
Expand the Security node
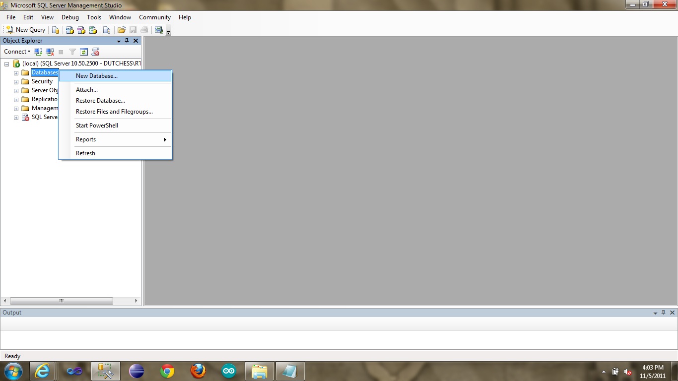tap(16, 81)
